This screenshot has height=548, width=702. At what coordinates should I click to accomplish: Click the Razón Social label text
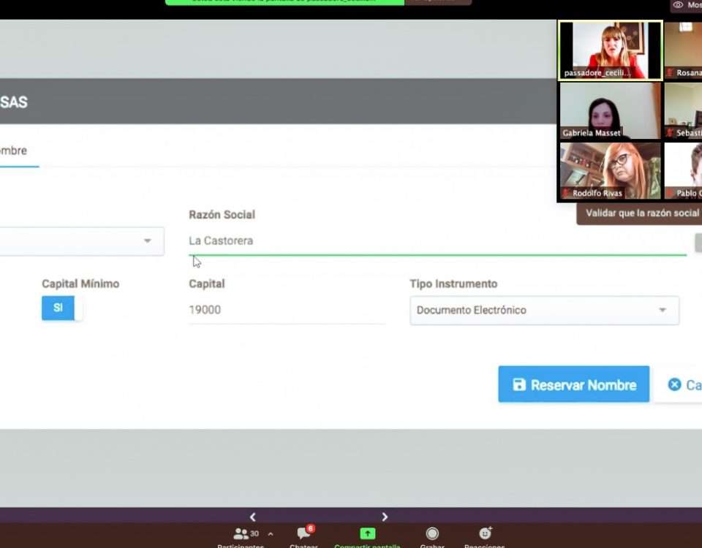click(222, 215)
